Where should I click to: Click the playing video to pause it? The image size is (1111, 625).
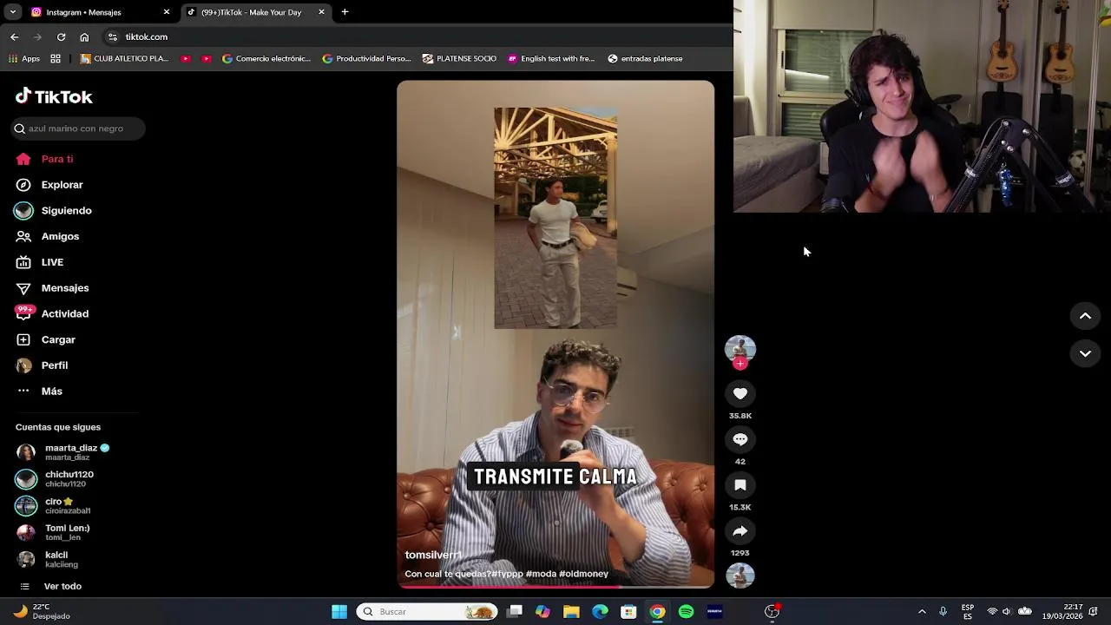555,334
